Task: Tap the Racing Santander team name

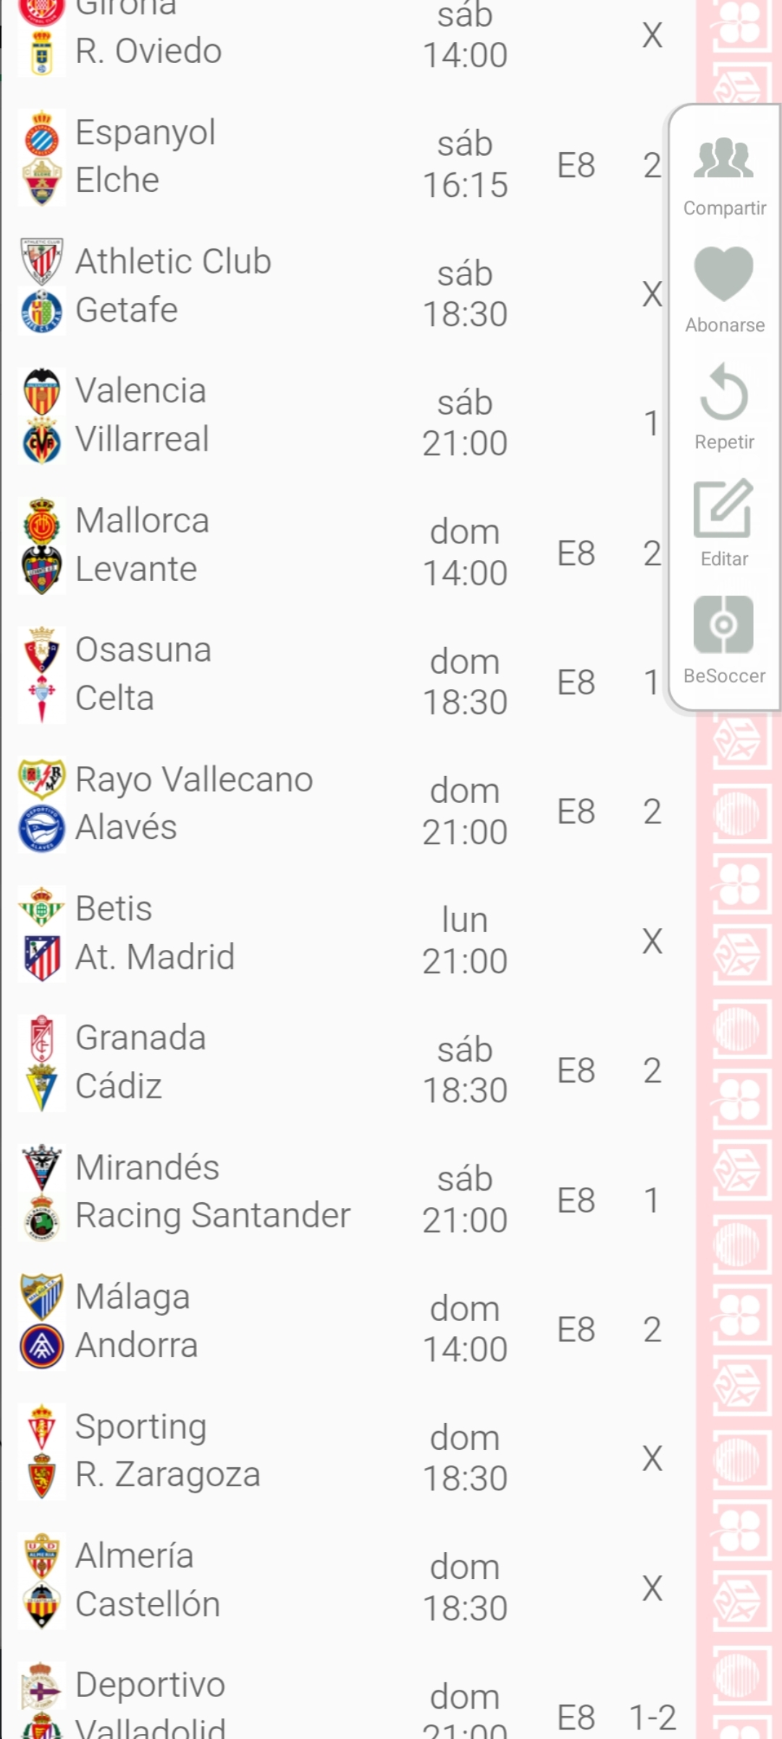Action: (x=213, y=1216)
